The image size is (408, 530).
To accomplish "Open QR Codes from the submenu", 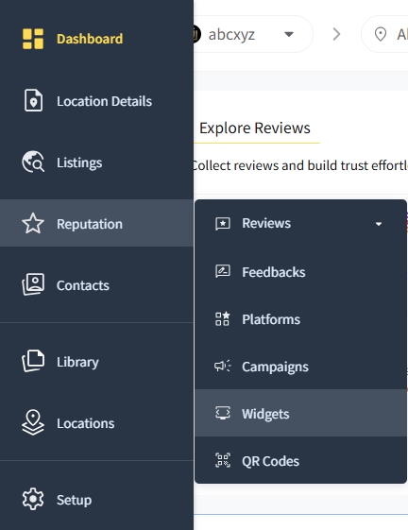I will 300,461.
